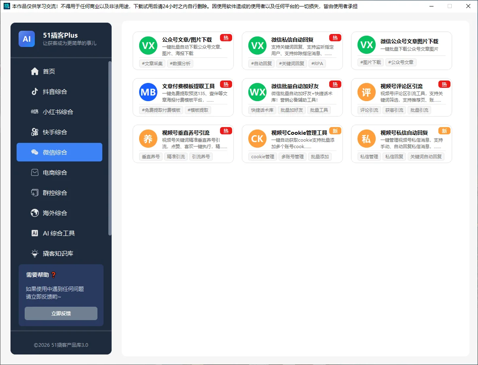Image resolution: width=478 pixels, height=365 pixels.
Task: Click the 立即反馈 button
Action: [x=61, y=314]
